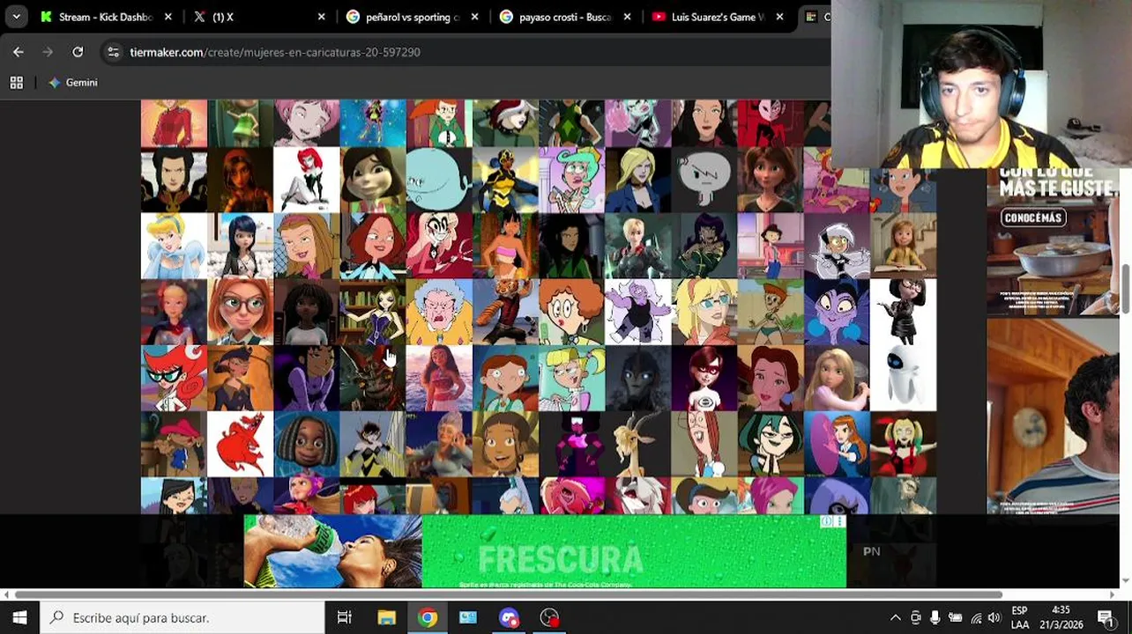This screenshot has width=1132, height=634.
Task: View site information for tiermaker.com
Action: pos(113,52)
